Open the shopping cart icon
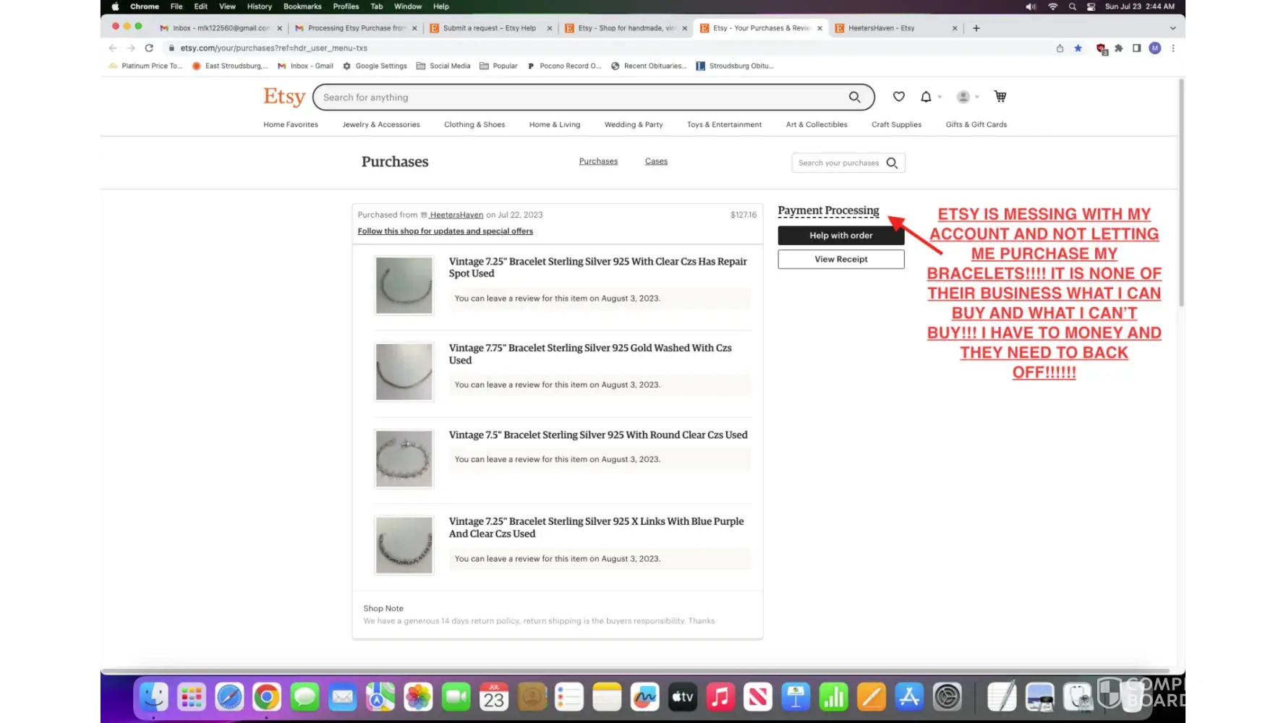The image size is (1286, 723). point(1000,97)
